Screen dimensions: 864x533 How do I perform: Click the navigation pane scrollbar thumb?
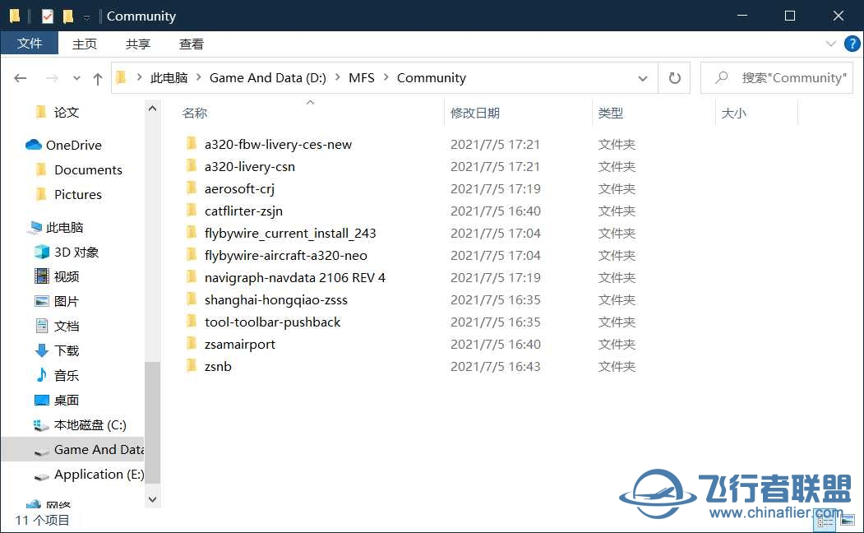tap(153, 422)
